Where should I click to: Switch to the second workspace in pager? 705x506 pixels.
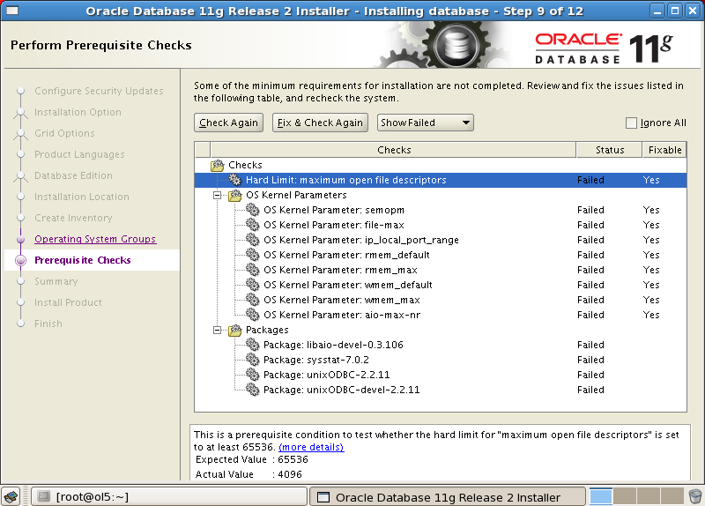coord(624,496)
